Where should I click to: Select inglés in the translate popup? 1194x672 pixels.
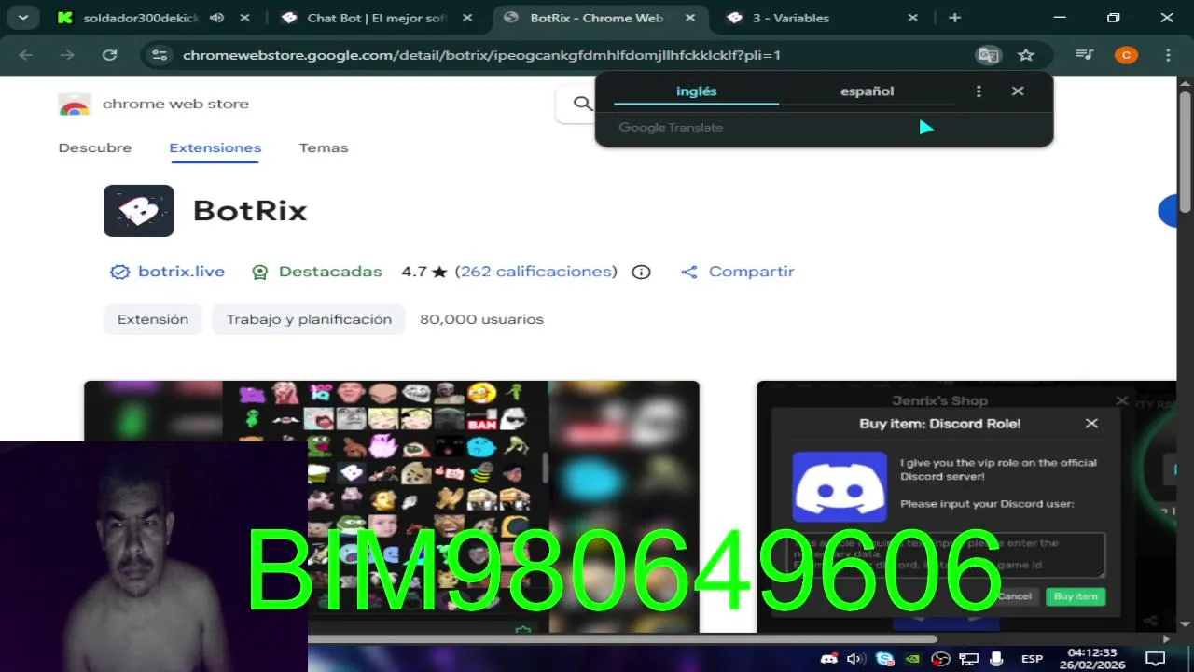point(696,91)
